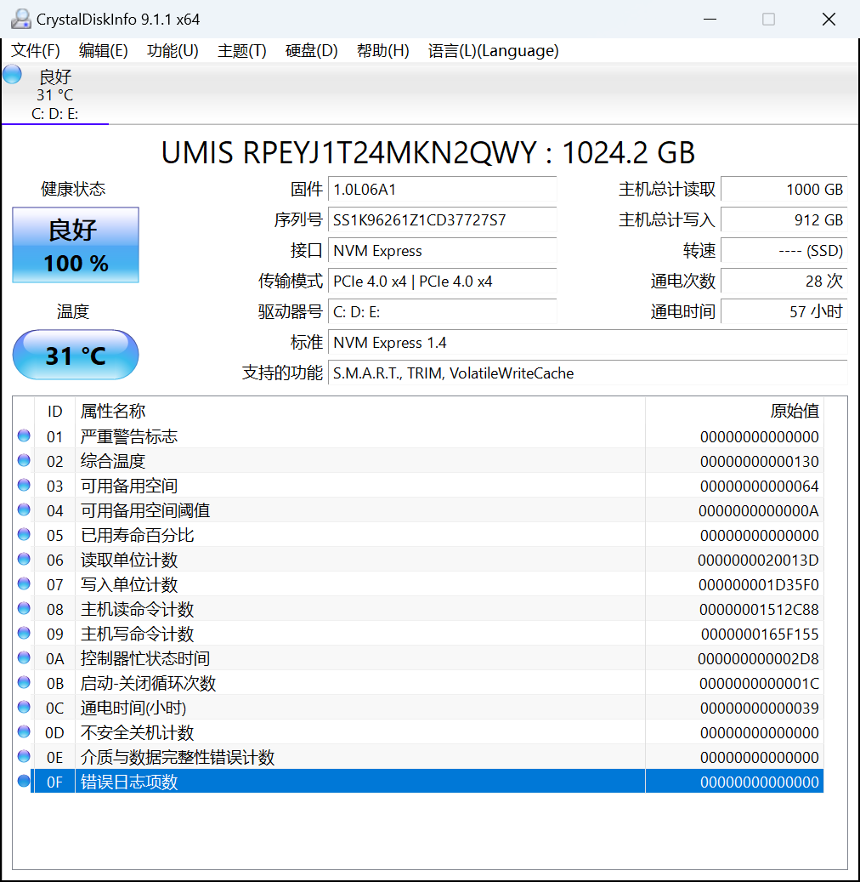
Task: Click the 转速 value ---- (SSD)
Action: pos(784,251)
